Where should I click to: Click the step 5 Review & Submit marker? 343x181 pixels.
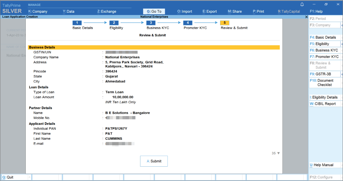coord(224,23)
